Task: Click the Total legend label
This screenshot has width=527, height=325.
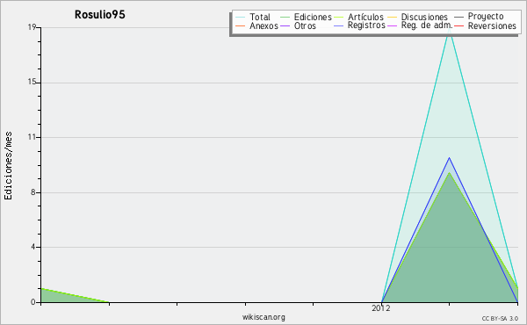Action: [260, 17]
